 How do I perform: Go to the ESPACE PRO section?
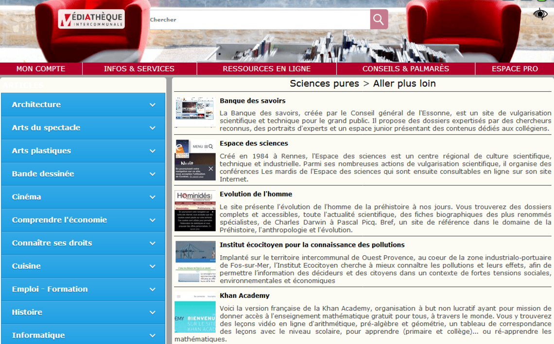(515, 69)
